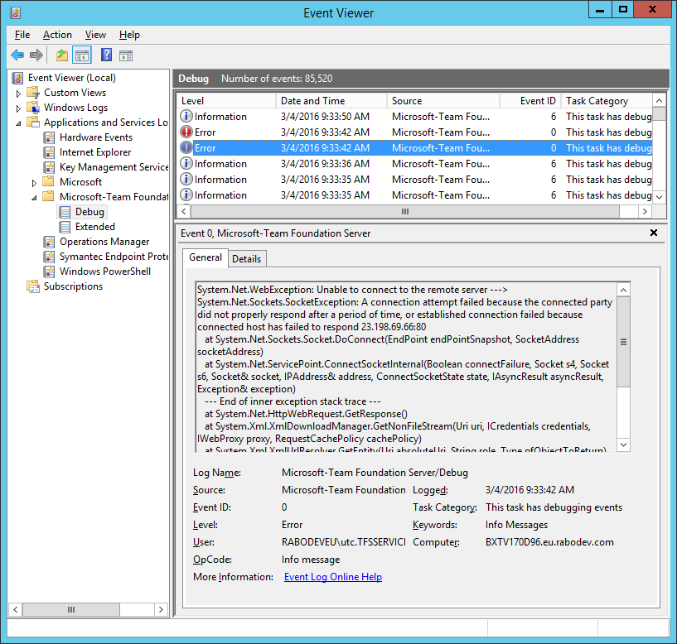Click the Up One Level folder icon
The image size is (677, 644).
click(x=62, y=55)
